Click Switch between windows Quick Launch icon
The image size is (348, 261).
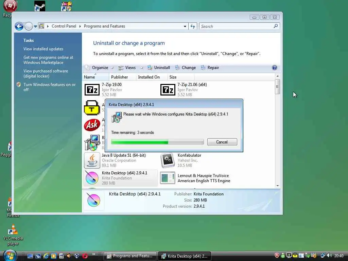(x=38, y=256)
